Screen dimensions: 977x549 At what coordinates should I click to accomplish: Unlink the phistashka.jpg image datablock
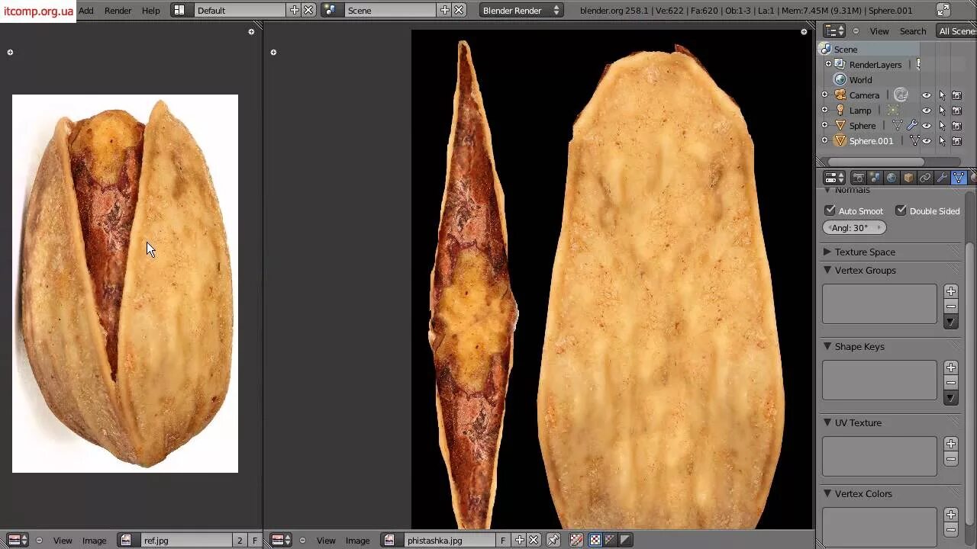coord(534,540)
